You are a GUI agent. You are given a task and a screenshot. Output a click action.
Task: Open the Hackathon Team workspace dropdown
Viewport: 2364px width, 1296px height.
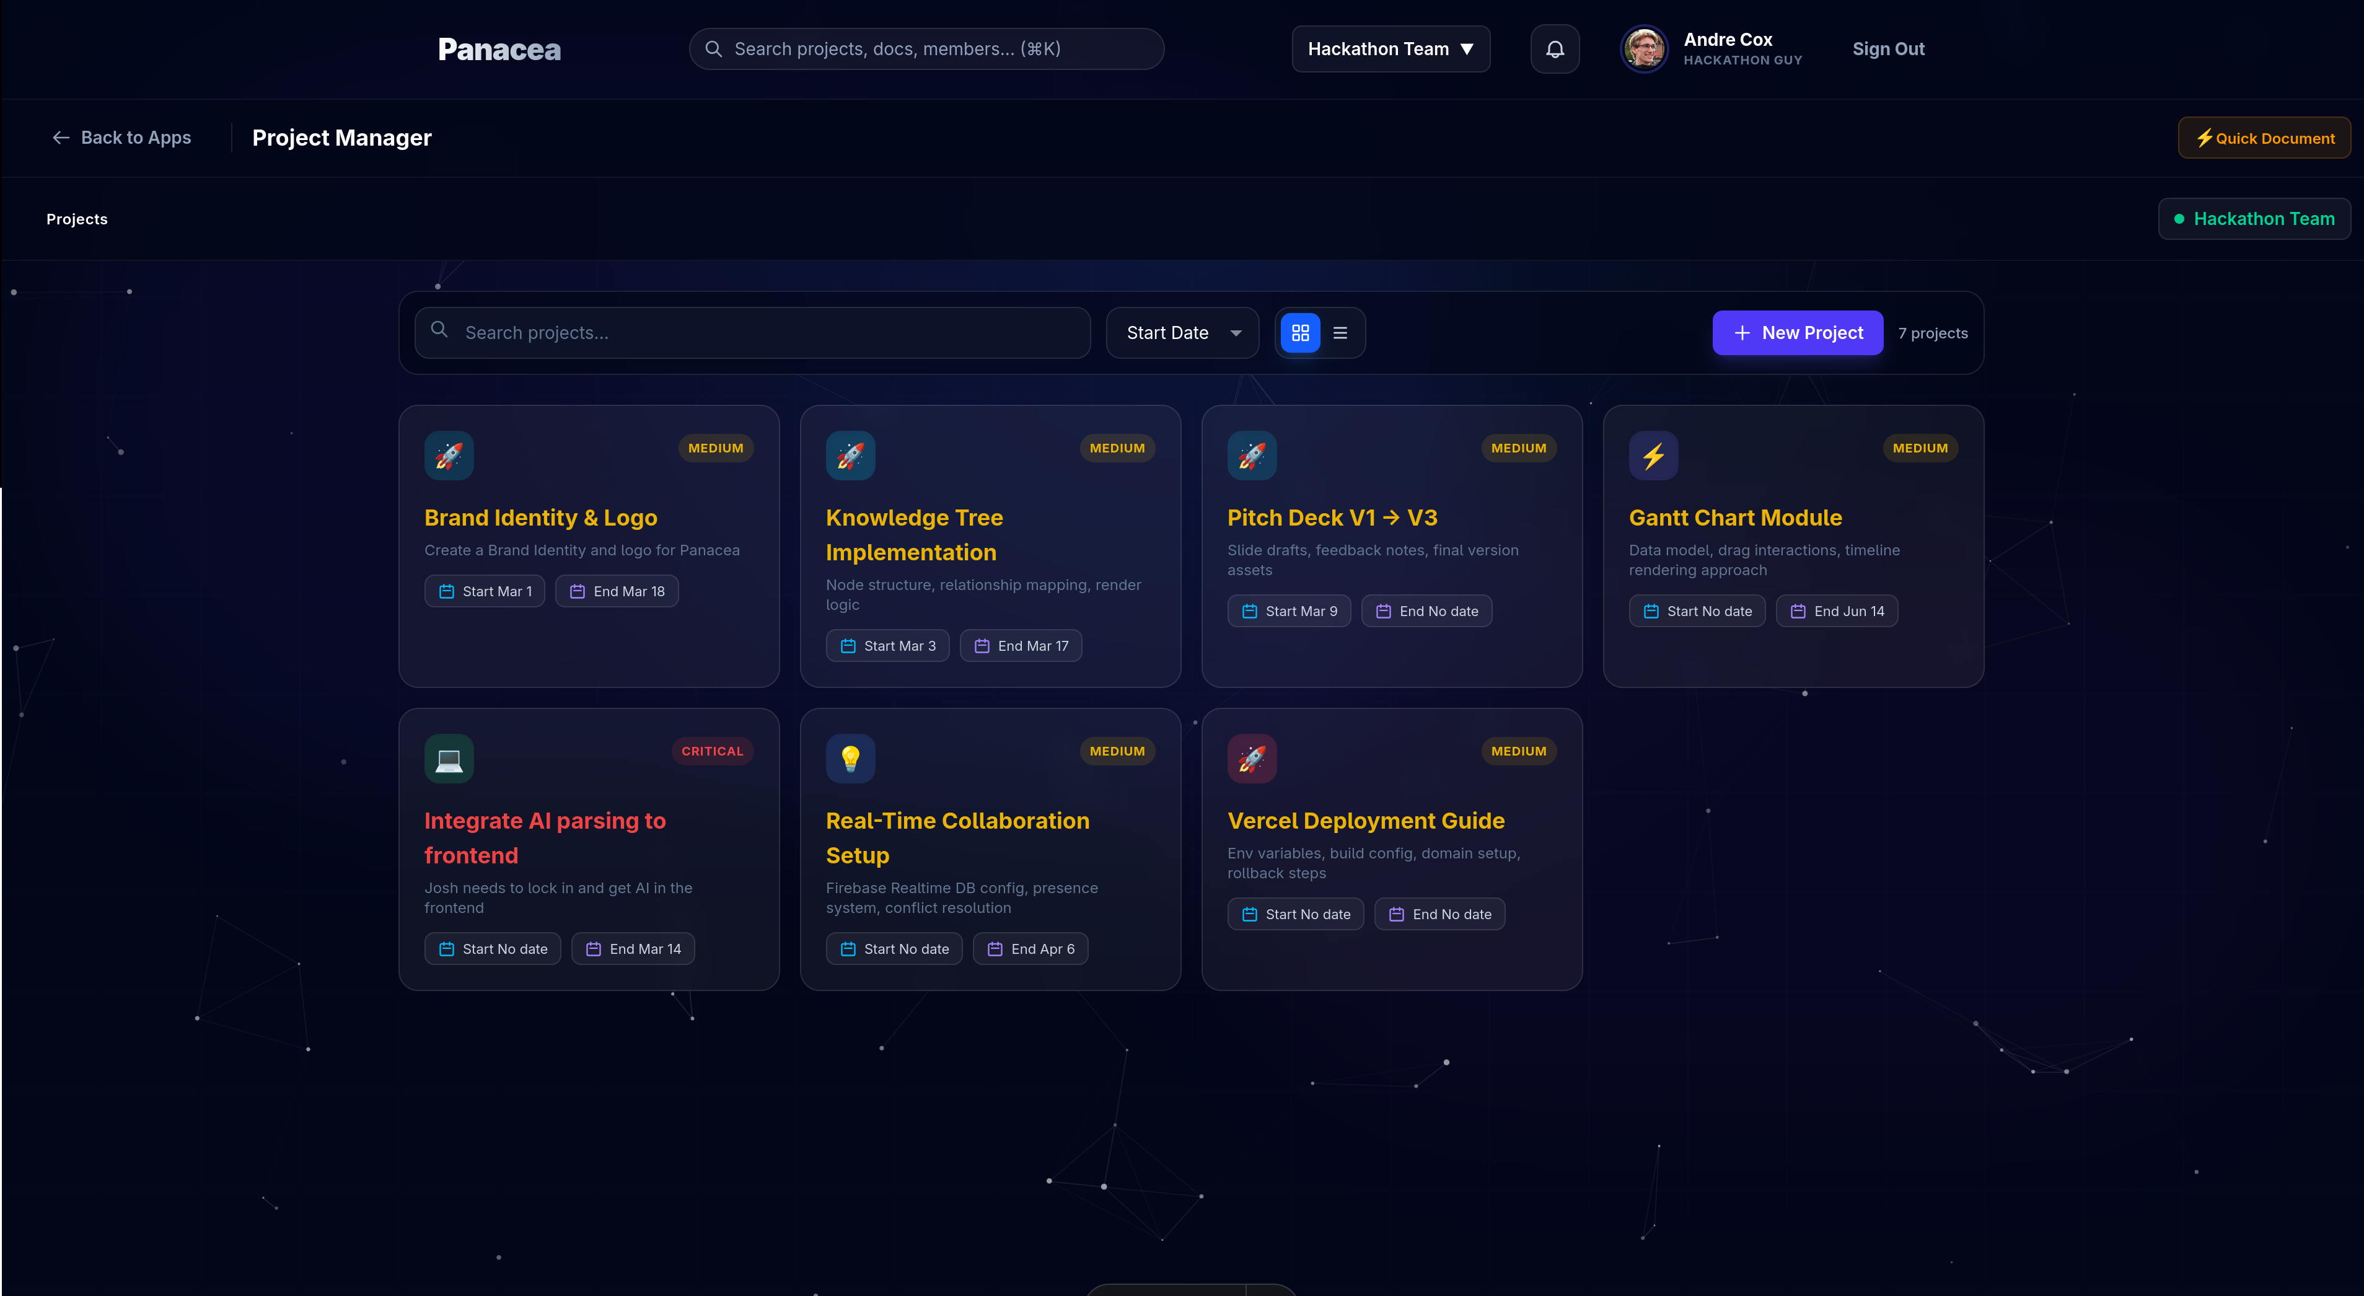click(1391, 50)
